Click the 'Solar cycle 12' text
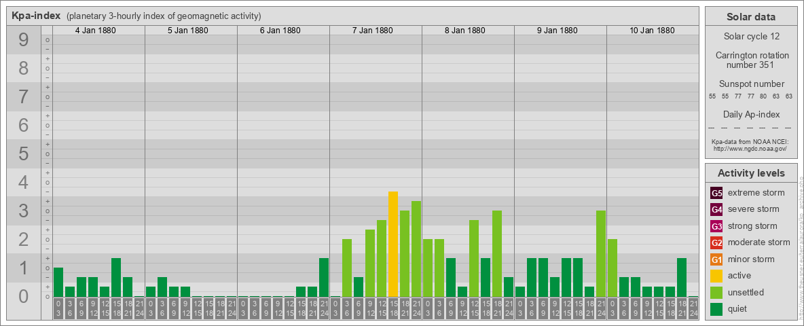The width and height of the screenshot is (804, 326). (751, 37)
